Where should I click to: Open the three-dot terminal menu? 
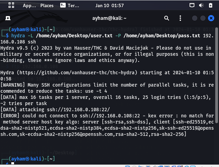point(180,18)
